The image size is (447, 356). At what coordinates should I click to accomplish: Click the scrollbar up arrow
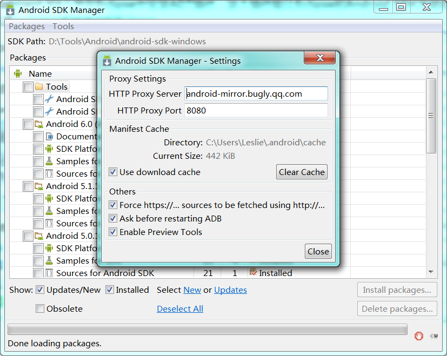pyautogui.click(x=431, y=72)
